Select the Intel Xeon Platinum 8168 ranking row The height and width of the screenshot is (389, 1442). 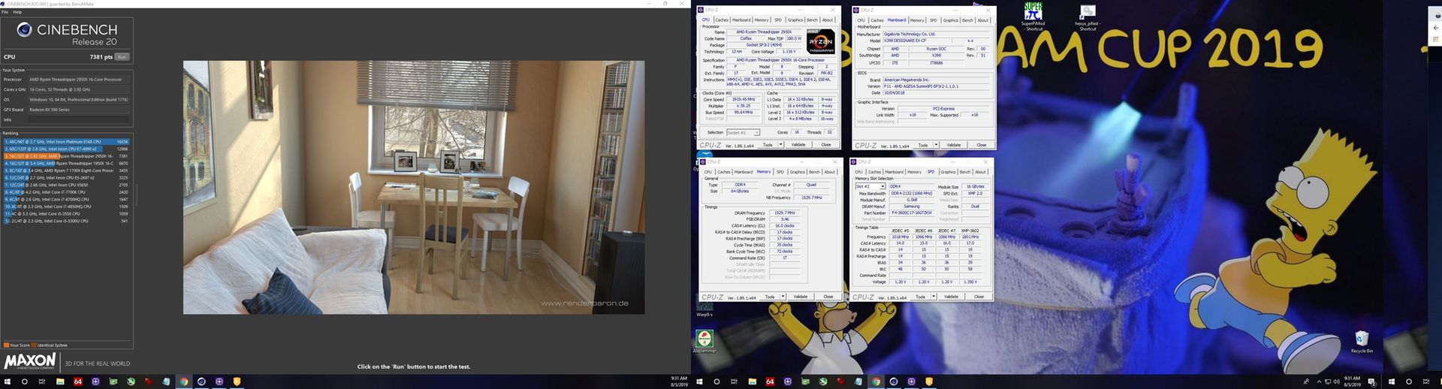click(x=66, y=141)
